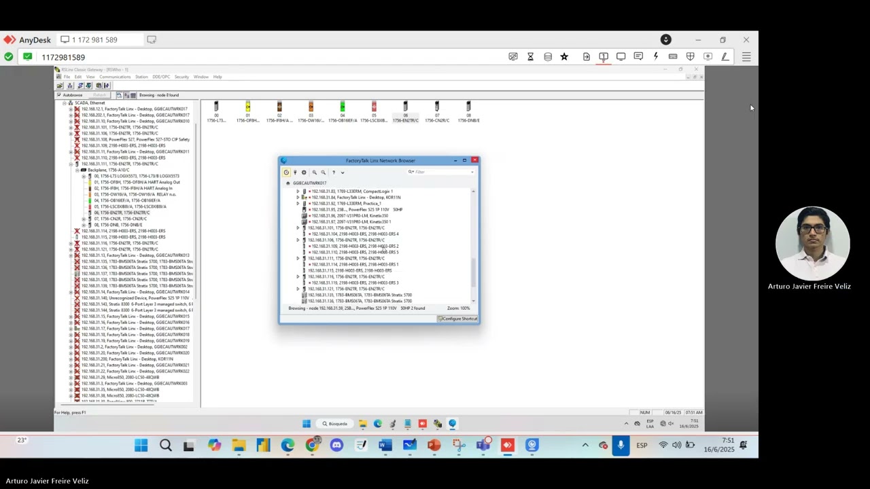Toggle the Autobrowse checkbox in RSLinx

tap(59, 95)
